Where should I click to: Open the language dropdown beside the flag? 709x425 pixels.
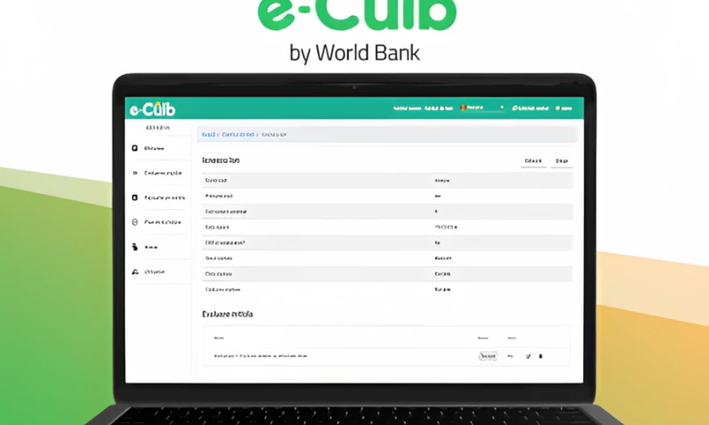(482, 108)
